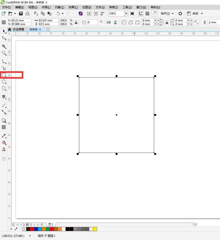Select the Ellipse tool
The height and width of the screenshot is (240, 220).
(x=4, y=81)
